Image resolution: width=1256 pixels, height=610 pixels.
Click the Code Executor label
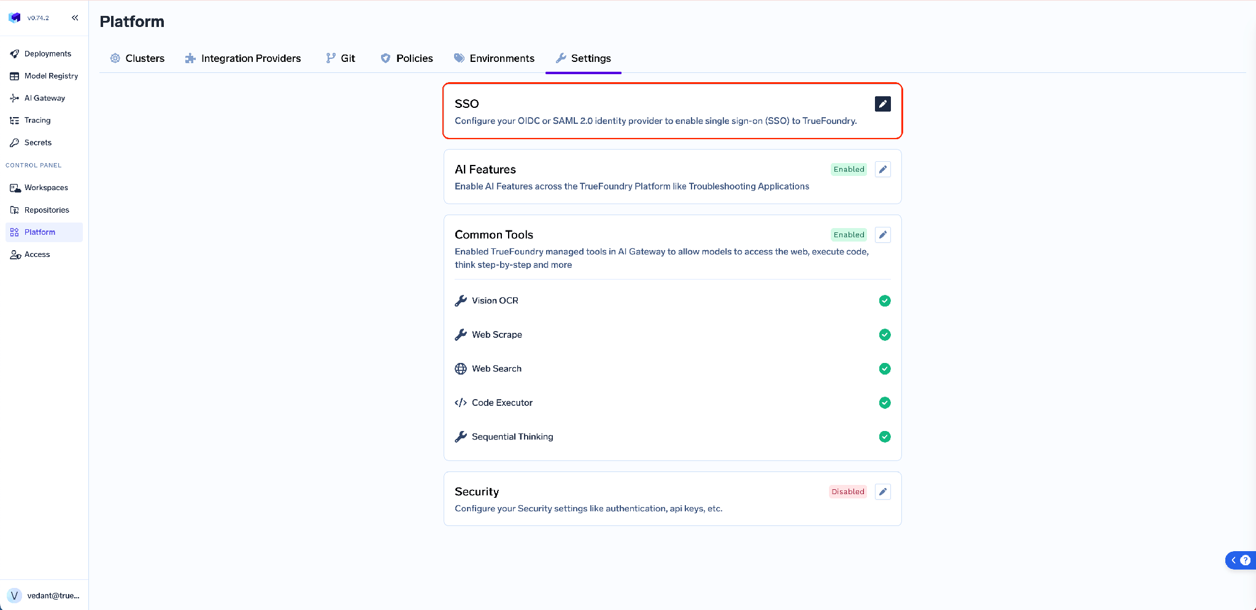tap(503, 403)
